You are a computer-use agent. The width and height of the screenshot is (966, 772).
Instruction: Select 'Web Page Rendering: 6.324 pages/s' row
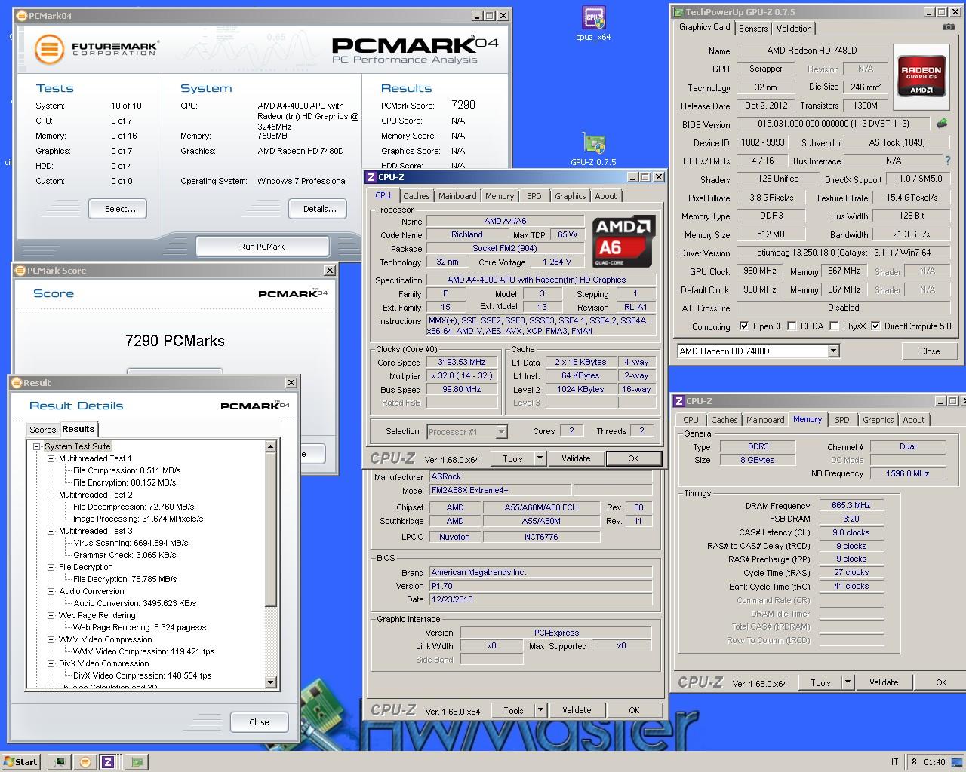click(x=140, y=627)
